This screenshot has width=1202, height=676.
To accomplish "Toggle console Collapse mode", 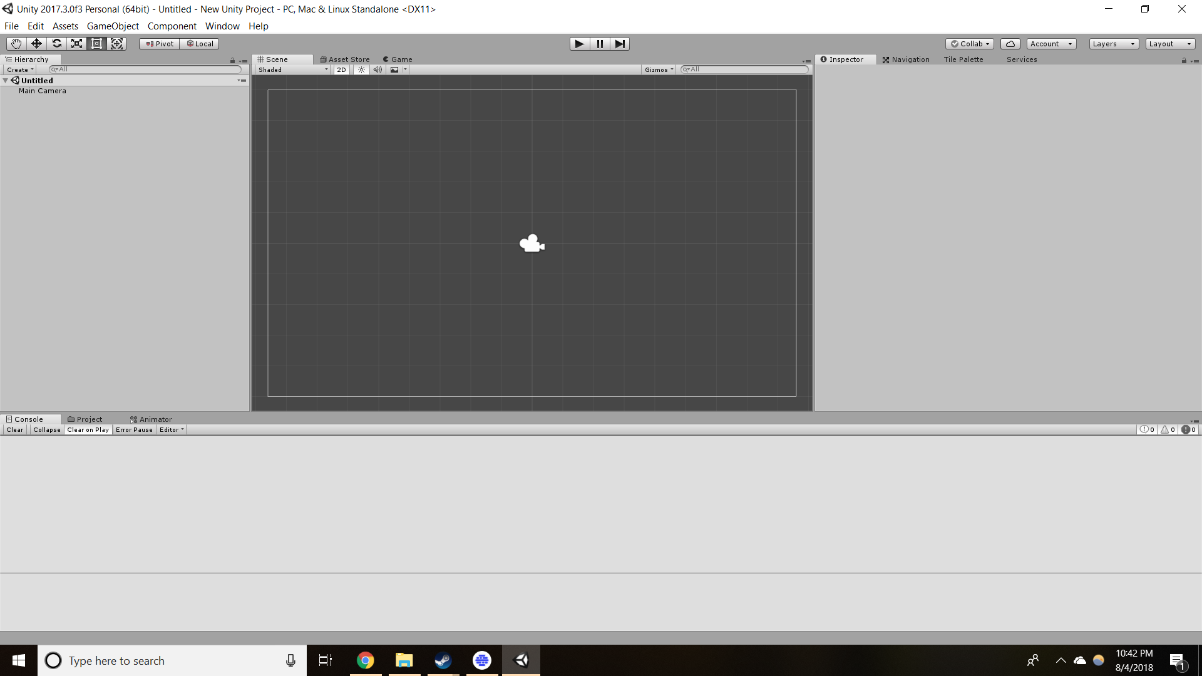I will [x=47, y=430].
